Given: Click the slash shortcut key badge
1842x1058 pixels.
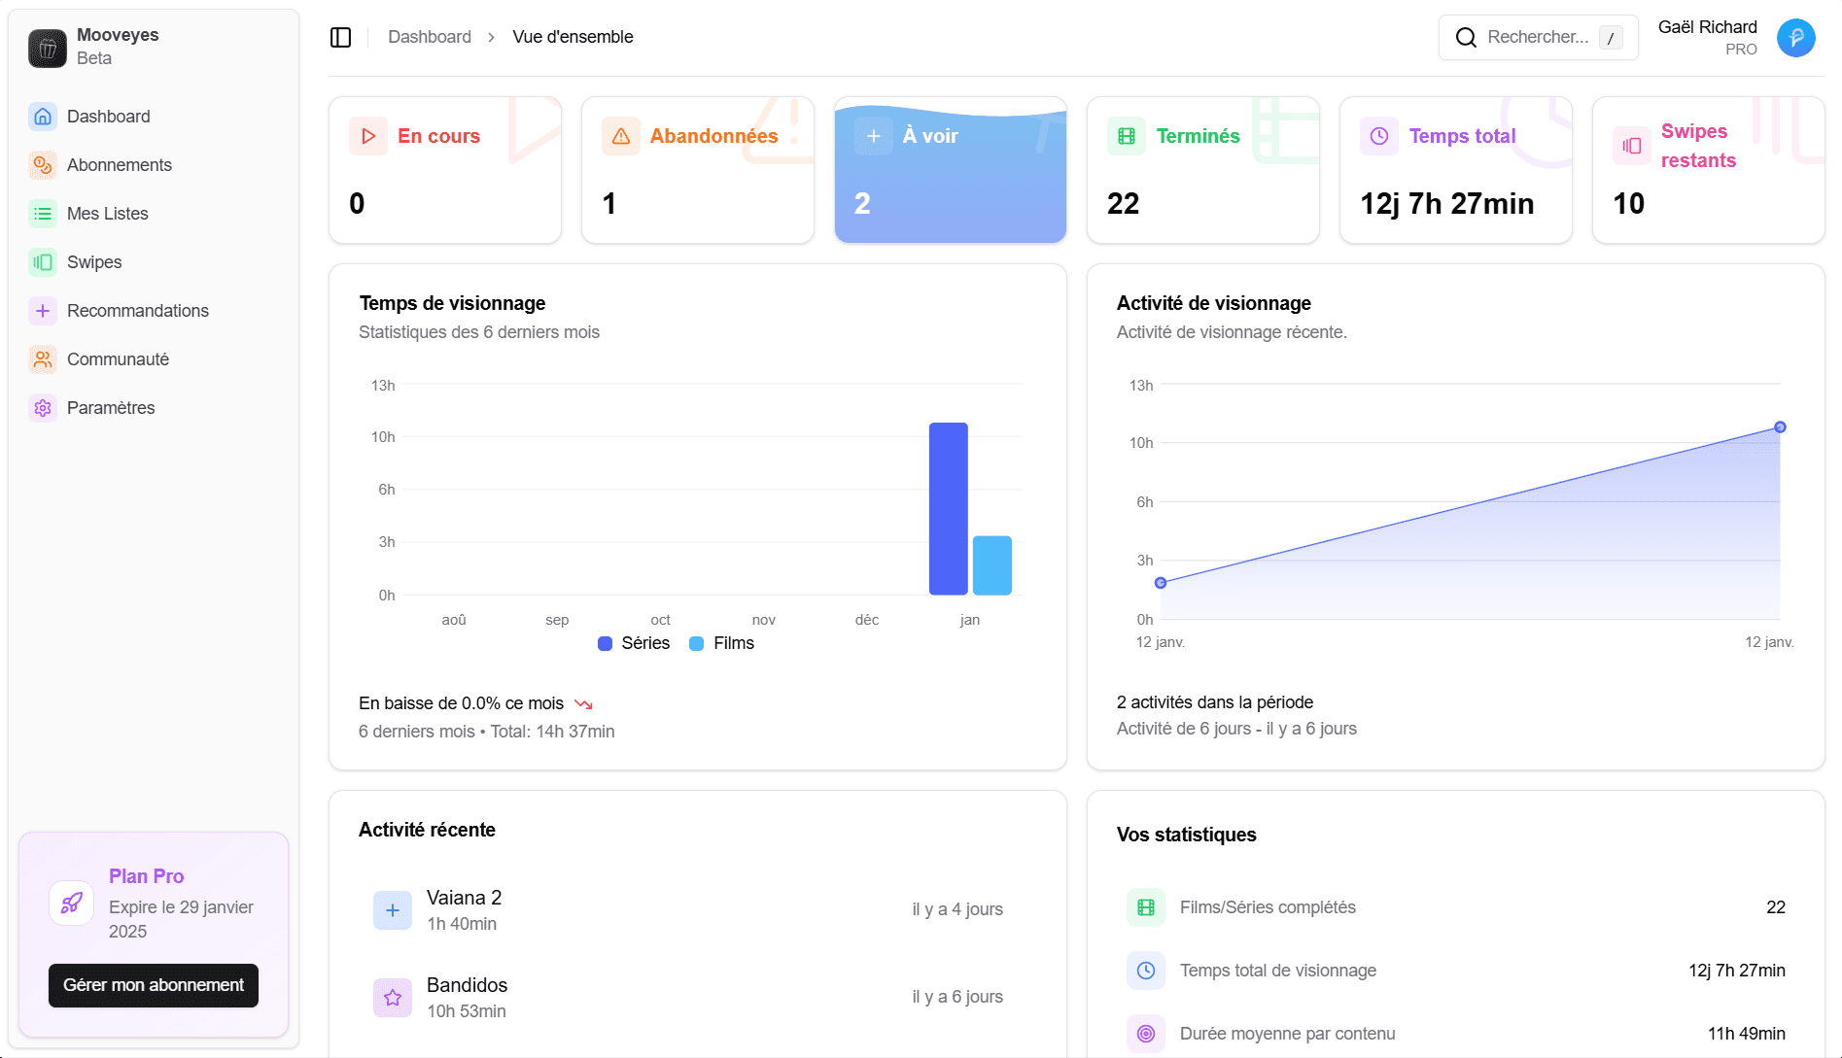Looking at the screenshot, I should pyautogui.click(x=1611, y=38).
